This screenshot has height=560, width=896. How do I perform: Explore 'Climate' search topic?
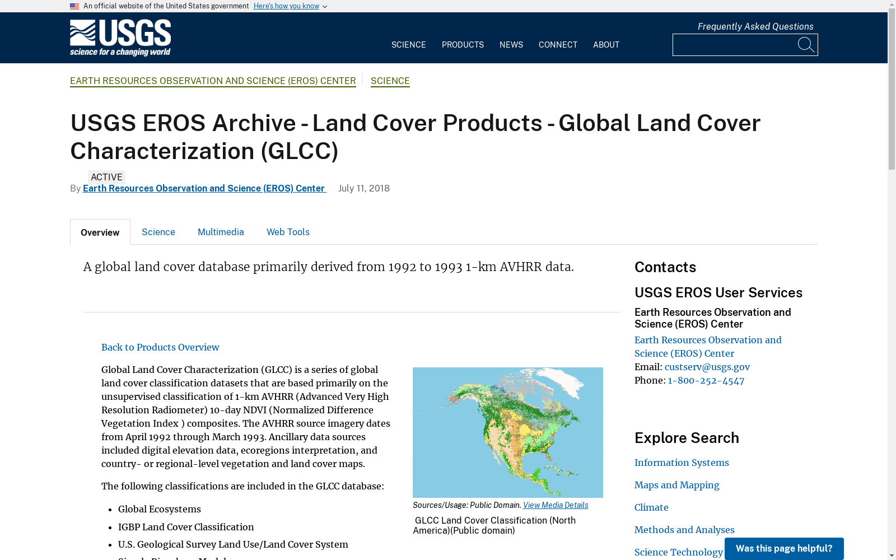(651, 507)
